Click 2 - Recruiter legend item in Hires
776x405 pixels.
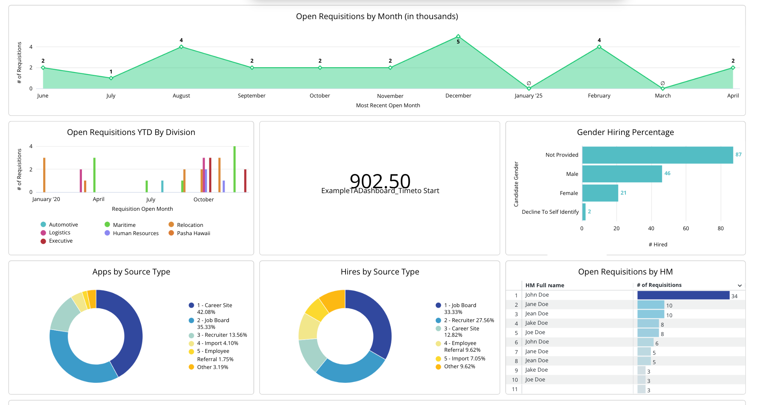pyautogui.click(x=469, y=321)
